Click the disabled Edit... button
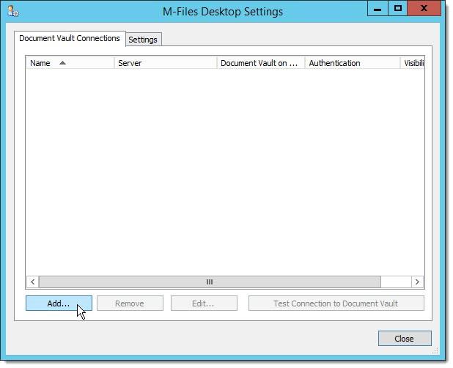The height and width of the screenshot is (368, 453). (204, 303)
